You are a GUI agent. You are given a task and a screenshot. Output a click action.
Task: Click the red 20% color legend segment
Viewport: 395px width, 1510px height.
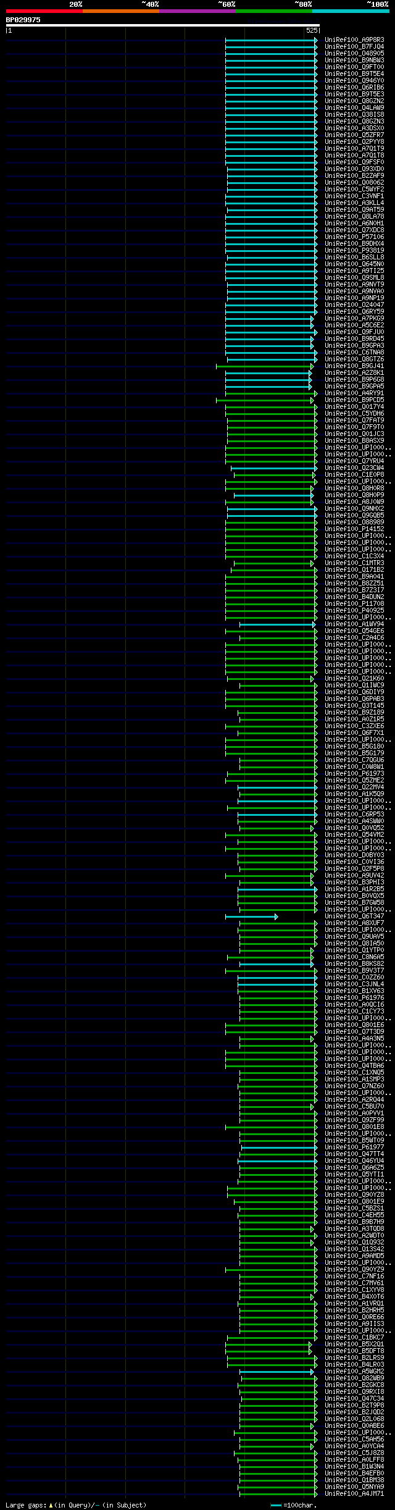[x=44, y=11]
